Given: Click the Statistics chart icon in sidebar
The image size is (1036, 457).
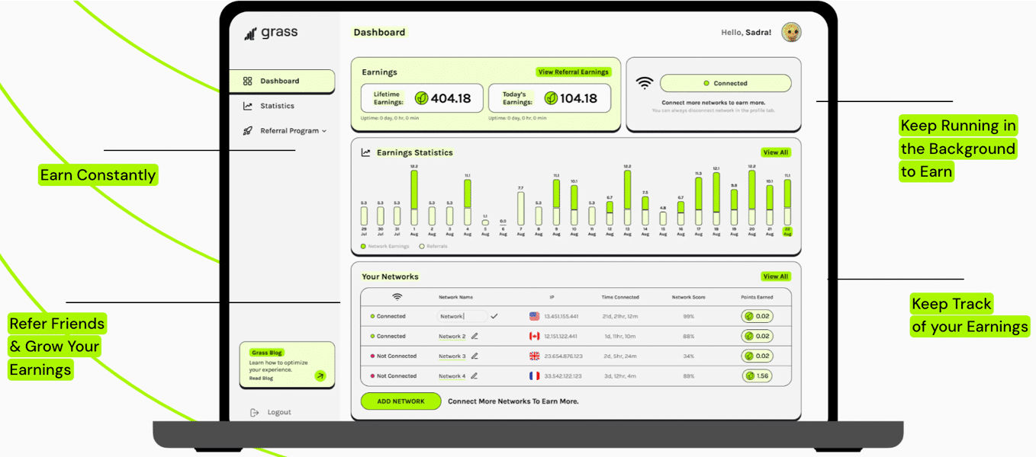Looking at the screenshot, I should pyautogui.click(x=247, y=106).
